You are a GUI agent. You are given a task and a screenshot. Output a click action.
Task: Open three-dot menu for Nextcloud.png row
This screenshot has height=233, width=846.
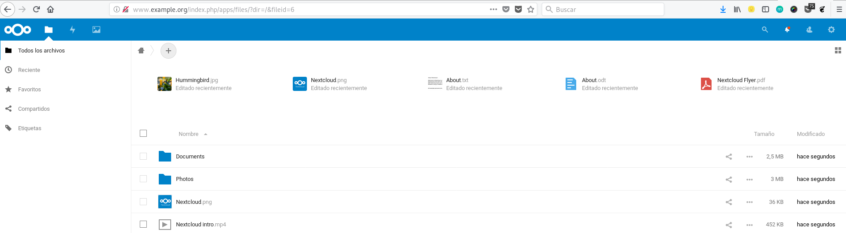750,202
